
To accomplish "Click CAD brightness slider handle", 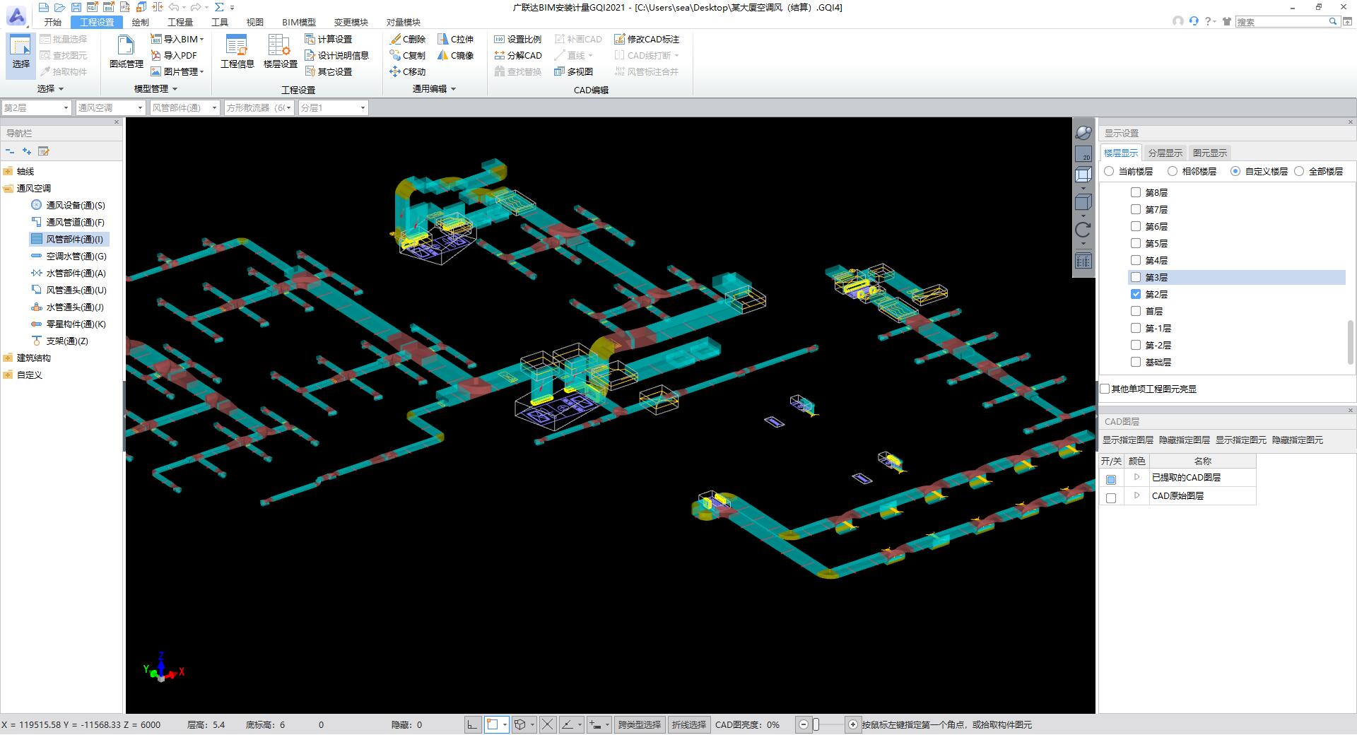I will pyautogui.click(x=816, y=724).
